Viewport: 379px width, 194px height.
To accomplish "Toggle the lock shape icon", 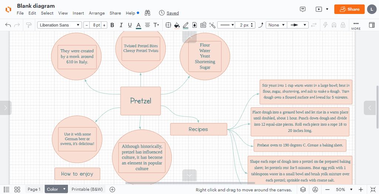I will [x=343, y=25].
